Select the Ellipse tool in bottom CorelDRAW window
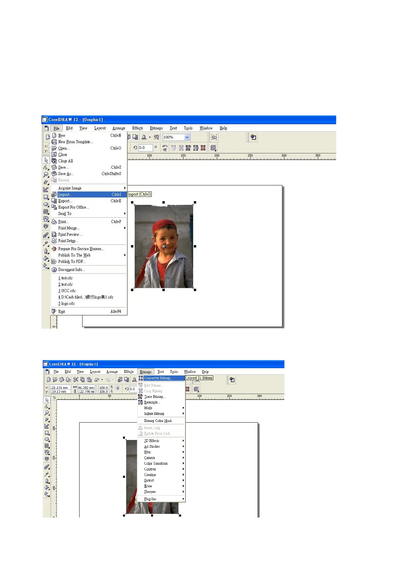This screenshot has height=563, width=398. [47, 439]
